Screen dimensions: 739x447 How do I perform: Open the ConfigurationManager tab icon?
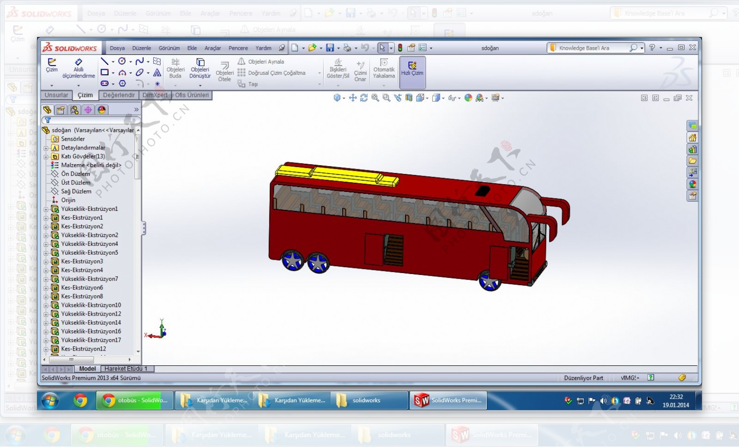[74, 109]
